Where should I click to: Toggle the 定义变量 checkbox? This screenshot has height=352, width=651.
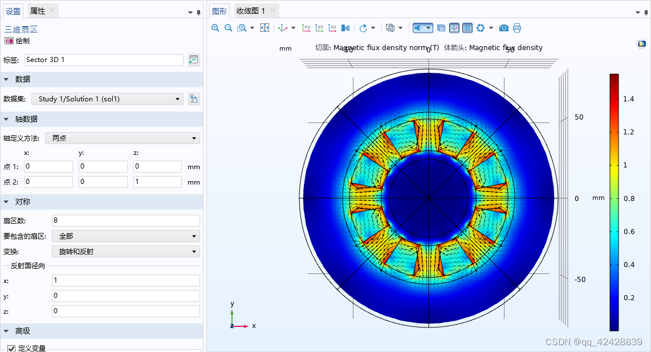click(x=11, y=349)
